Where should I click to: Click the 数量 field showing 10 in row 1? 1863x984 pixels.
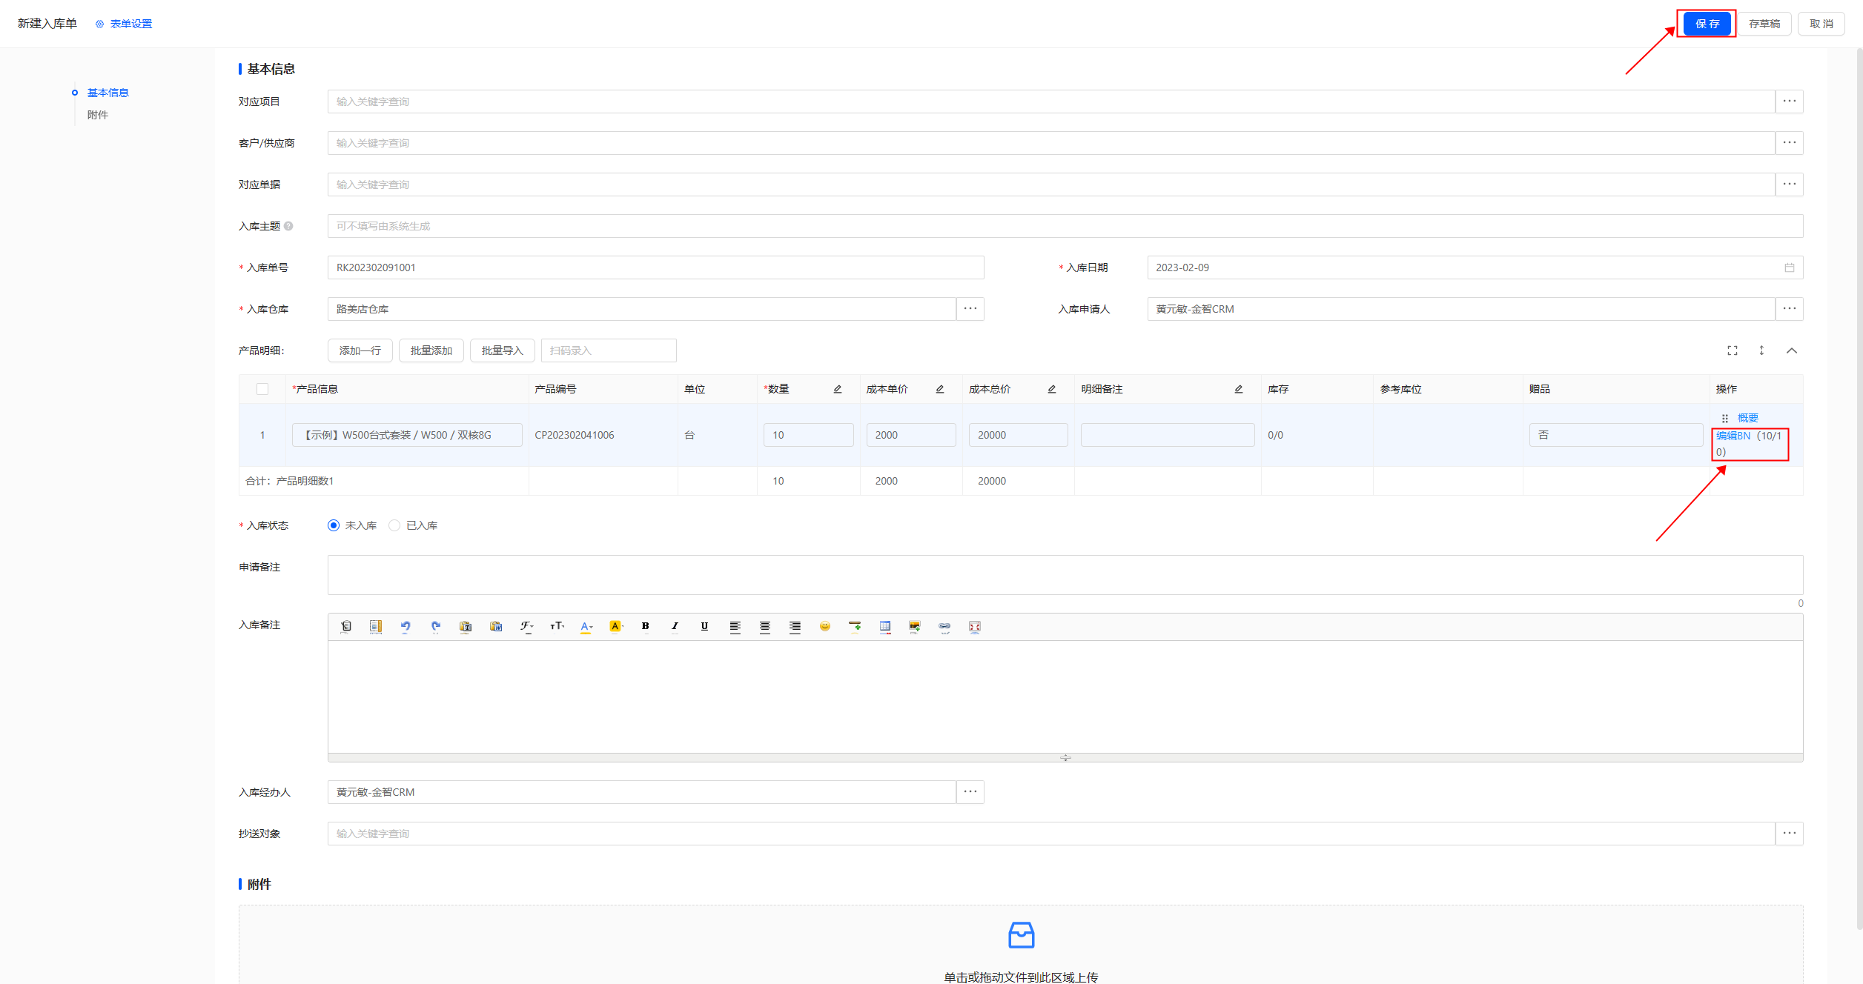click(x=808, y=435)
